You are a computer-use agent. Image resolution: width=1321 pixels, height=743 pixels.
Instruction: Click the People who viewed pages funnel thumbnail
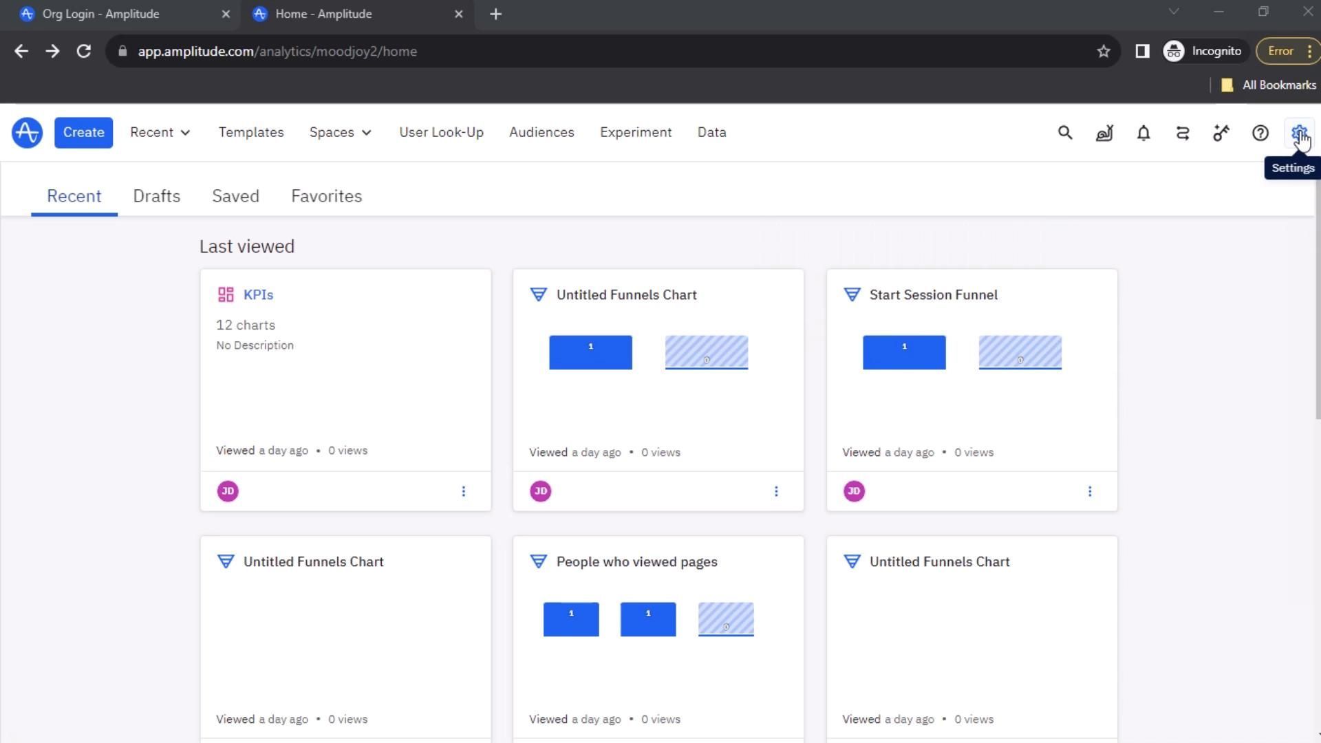click(648, 619)
